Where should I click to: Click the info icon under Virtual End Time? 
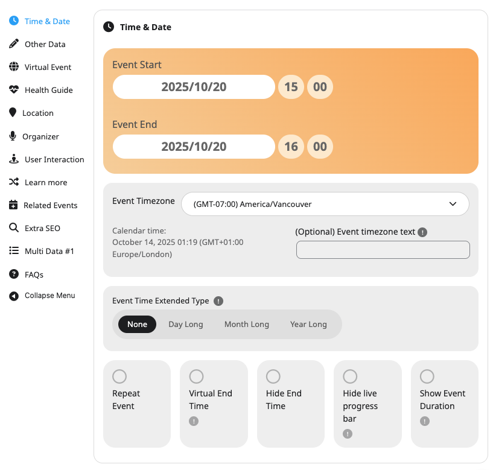tap(194, 421)
